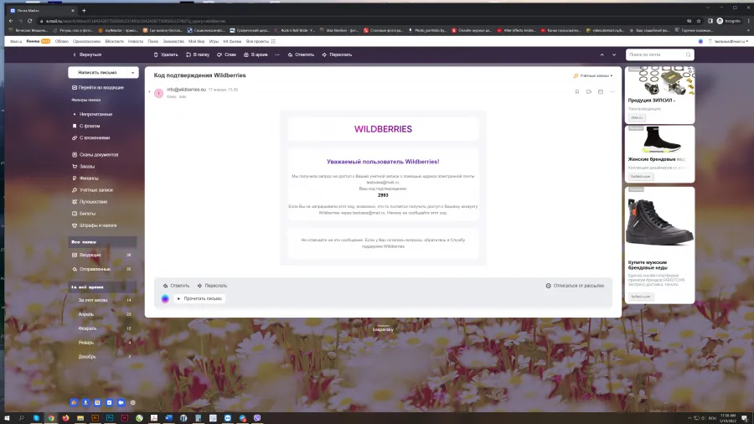Click Переслать in the top toolbar

click(337, 54)
